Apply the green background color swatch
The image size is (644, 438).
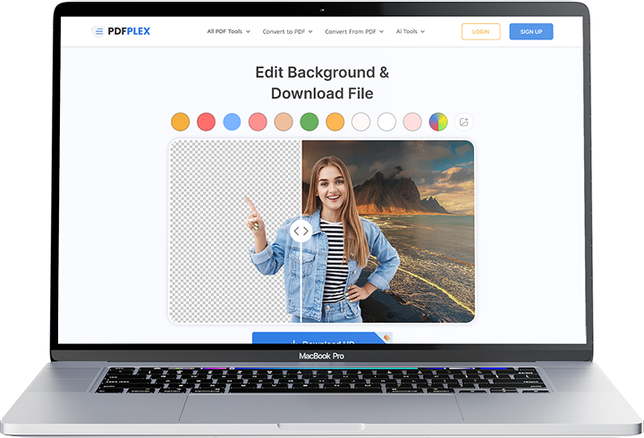click(x=309, y=122)
